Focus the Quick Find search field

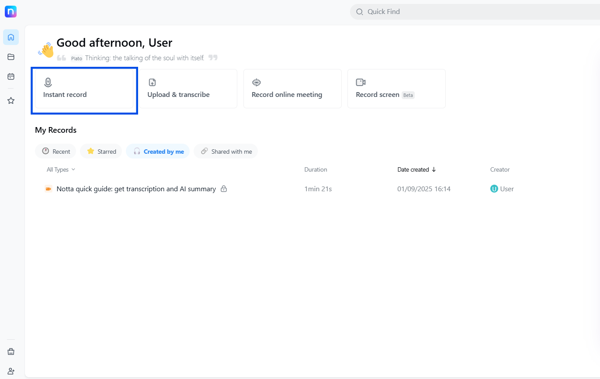click(475, 12)
